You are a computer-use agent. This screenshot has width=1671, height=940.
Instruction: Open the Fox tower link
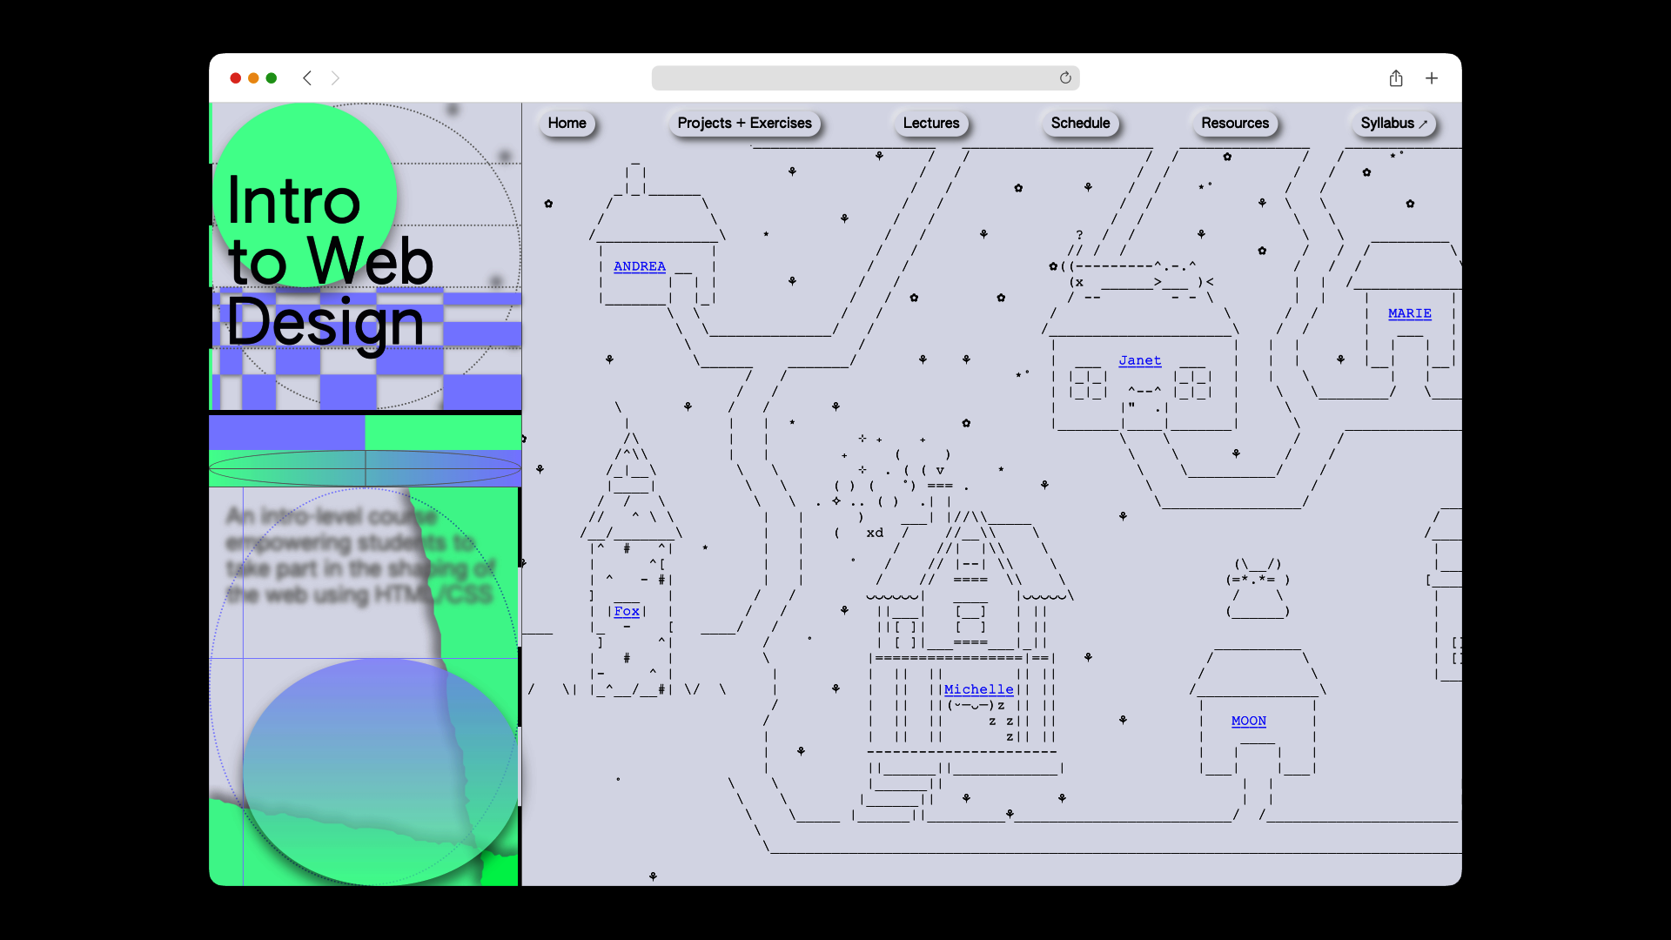click(x=627, y=611)
